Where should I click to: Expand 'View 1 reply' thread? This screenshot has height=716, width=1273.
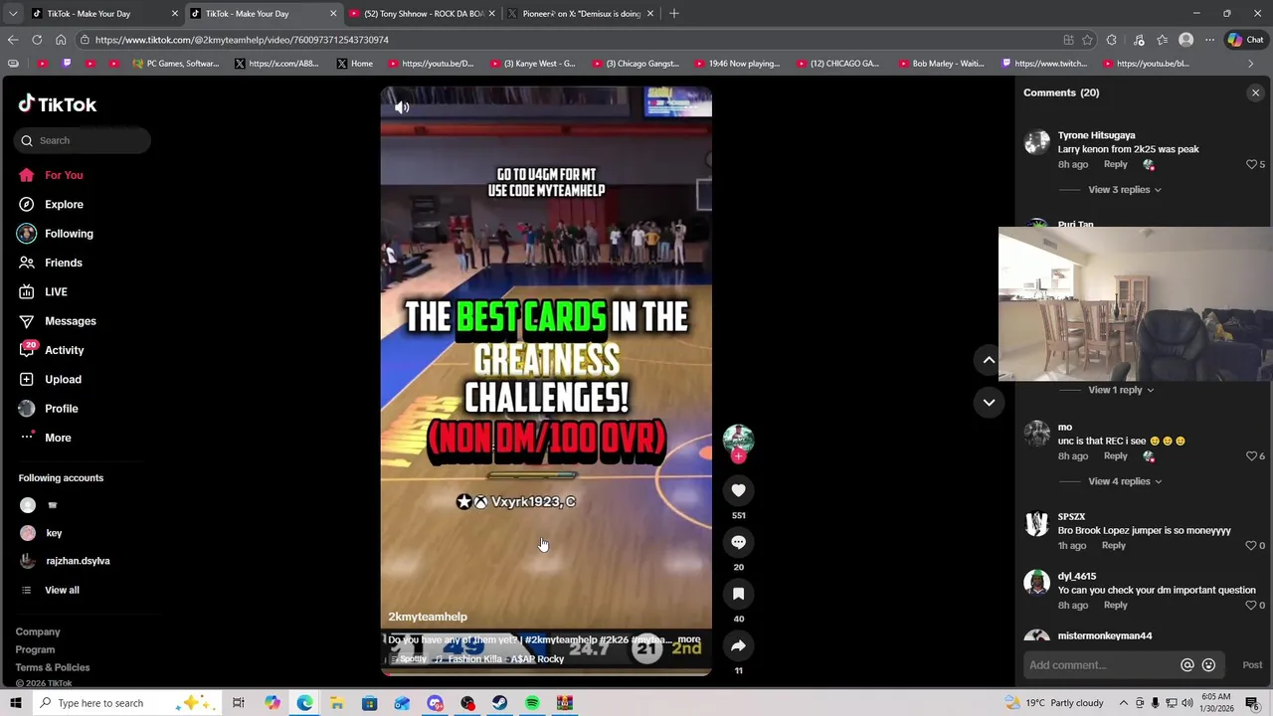click(1120, 390)
